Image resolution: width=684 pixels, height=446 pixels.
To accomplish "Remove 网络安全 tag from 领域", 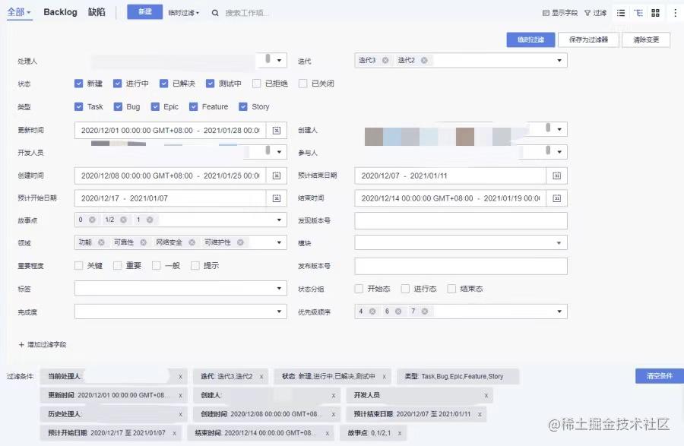I will (192, 242).
